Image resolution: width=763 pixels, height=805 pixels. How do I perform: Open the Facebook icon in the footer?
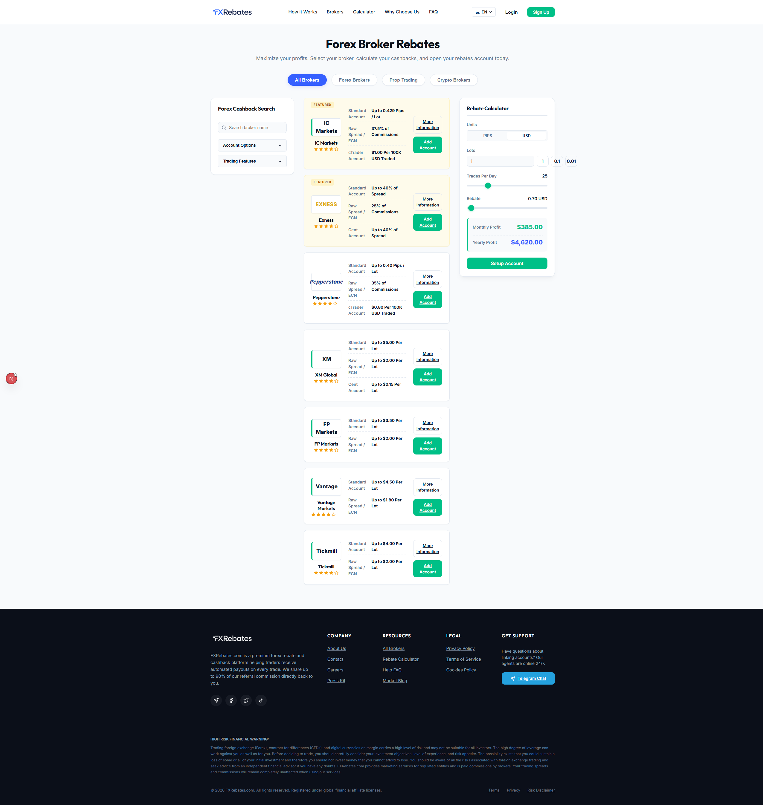tap(231, 700)
